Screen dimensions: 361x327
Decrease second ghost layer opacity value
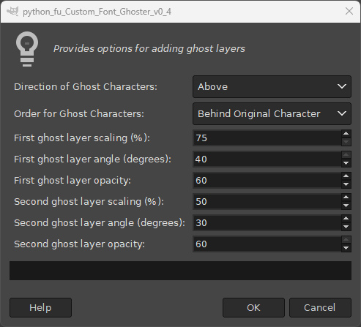click(x=346, y=248)
